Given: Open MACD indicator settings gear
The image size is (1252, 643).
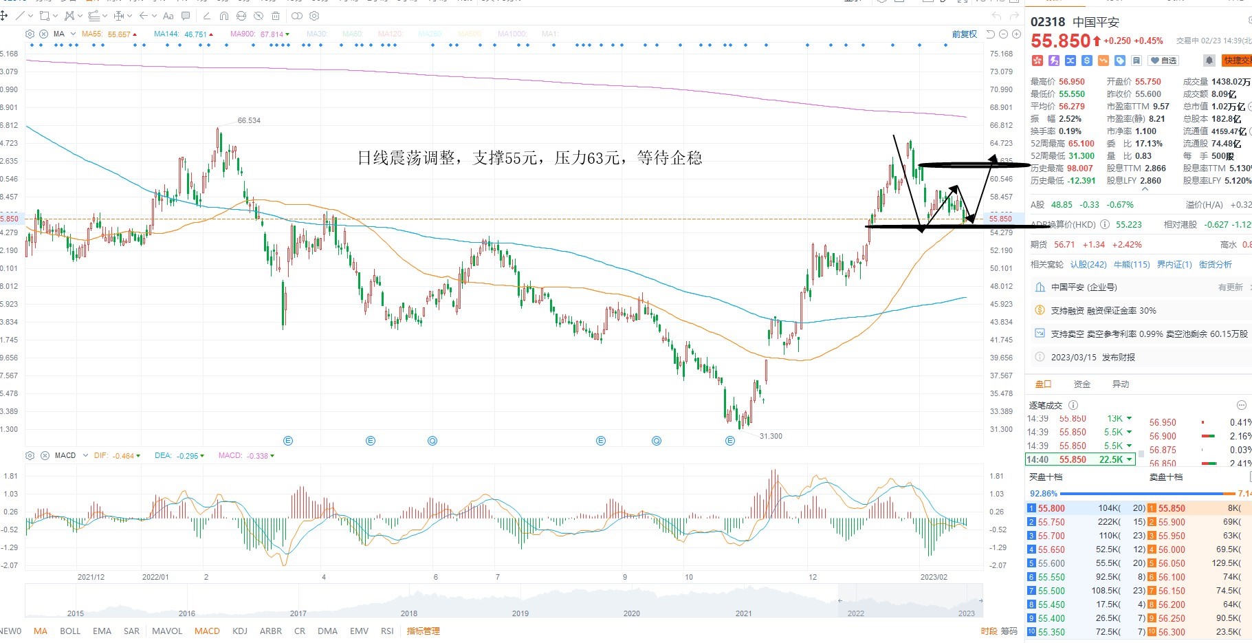Looking at the screenshot, I should coord(30,455).
